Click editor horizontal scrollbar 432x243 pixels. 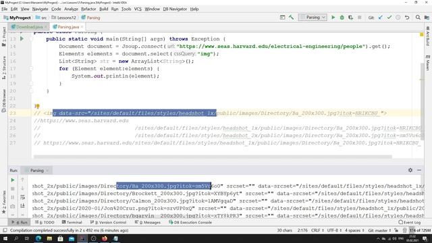(213, 157)
